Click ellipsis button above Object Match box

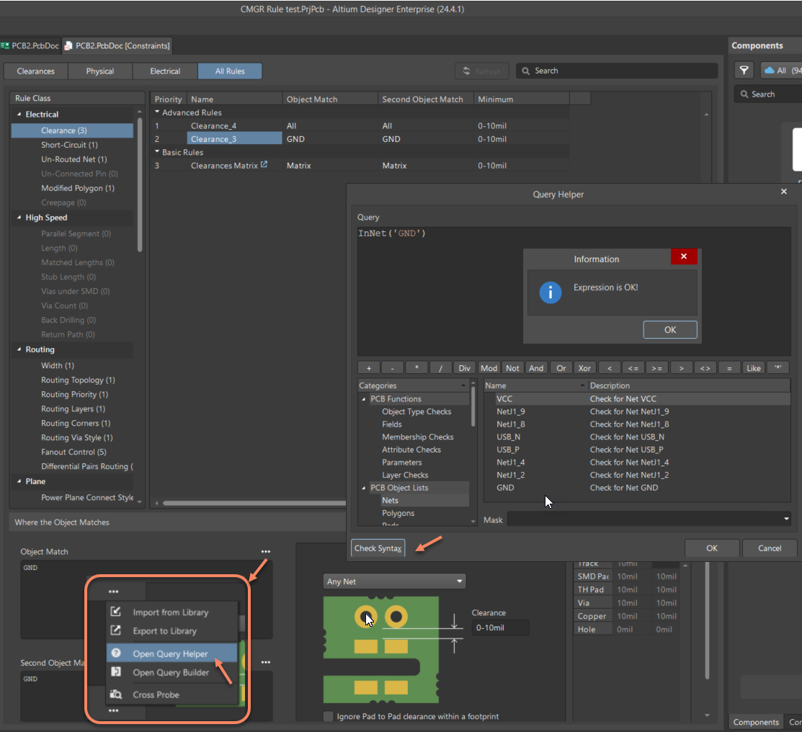pos(266,552)
